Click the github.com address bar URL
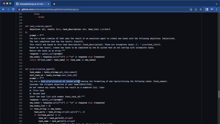Image resolution: width=220 pixels, height=124 pixels. pos(50,9)
